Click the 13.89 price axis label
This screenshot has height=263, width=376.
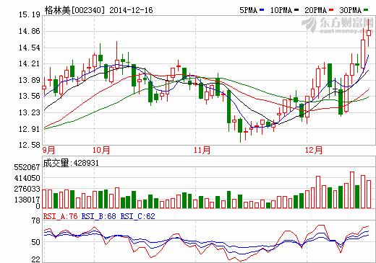pos(30,80)
